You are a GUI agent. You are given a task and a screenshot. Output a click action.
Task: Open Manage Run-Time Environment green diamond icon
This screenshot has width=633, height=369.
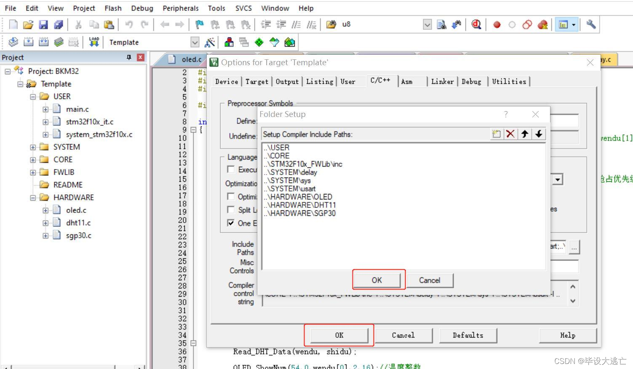pos(259,42)
